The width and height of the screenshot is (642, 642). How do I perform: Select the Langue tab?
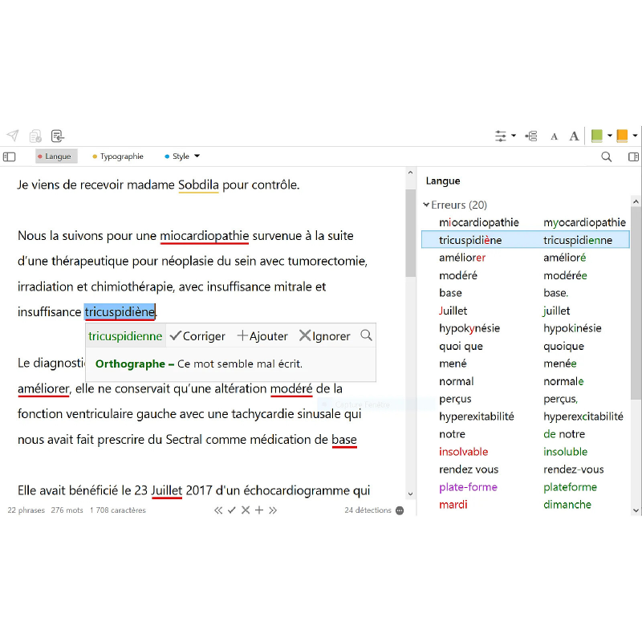click(x=55, y=156)
